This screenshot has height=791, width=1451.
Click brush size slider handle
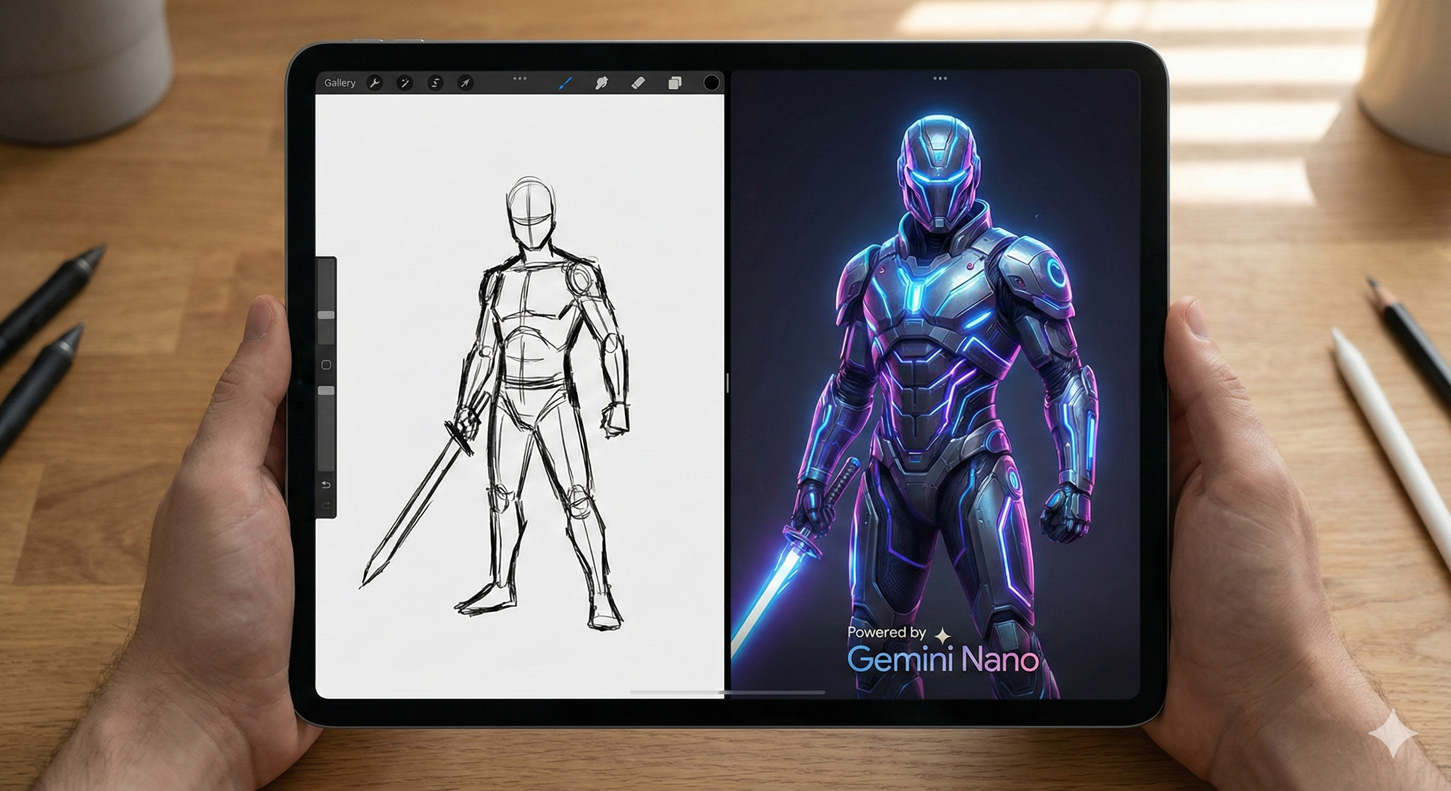coord(326,315)
